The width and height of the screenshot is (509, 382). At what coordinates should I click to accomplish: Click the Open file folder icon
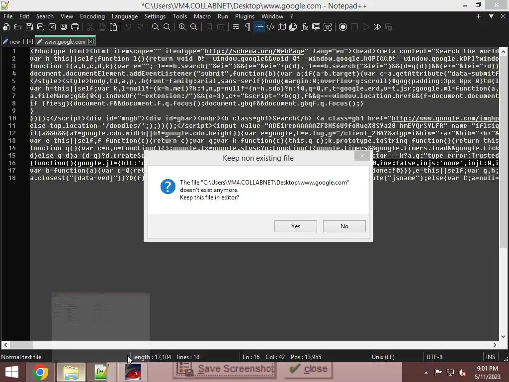coord(18,27)
